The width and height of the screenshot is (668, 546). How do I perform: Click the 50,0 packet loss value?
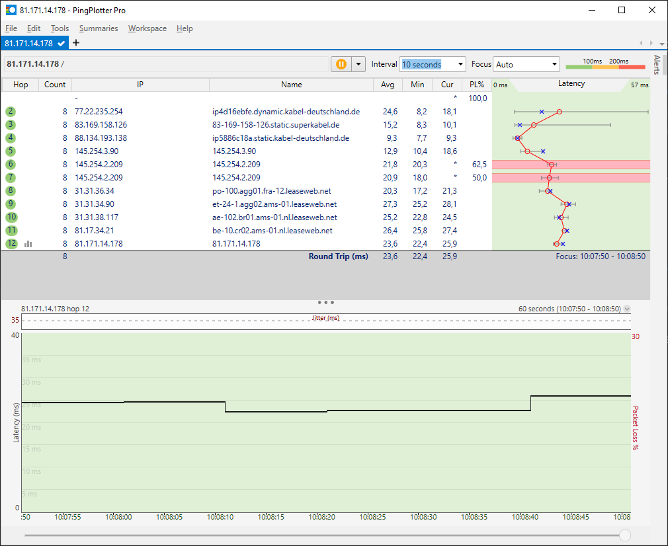click(x=480, y=178)
